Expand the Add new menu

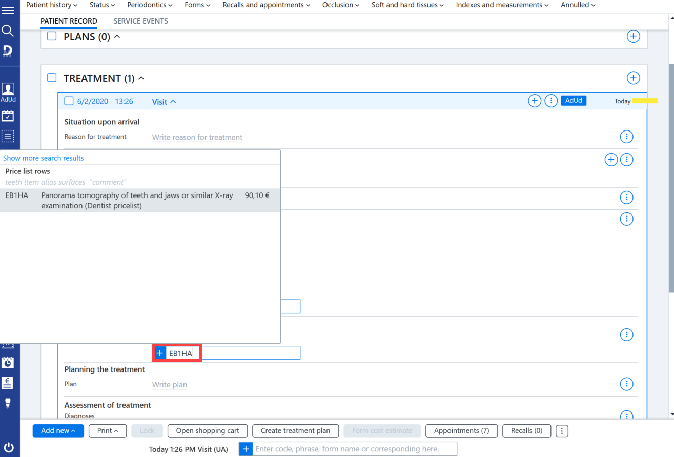pos(58,431)
